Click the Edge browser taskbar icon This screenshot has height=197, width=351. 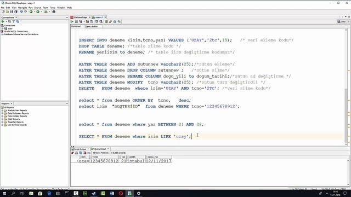point(49,193)
